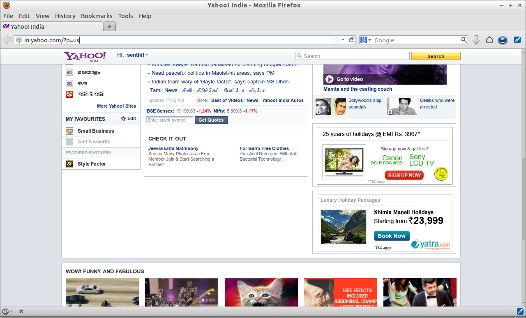The height and width of the screenshot is (318, 526).
Task: Click the Style Factor Sf icon
Action: click(x=69, y=164)
